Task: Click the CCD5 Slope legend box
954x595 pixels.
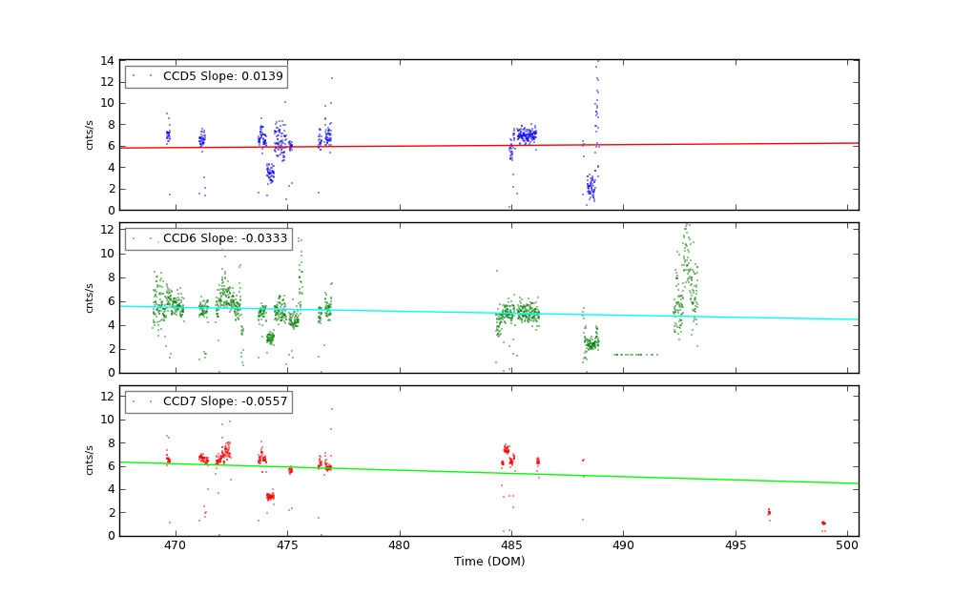Action: click(206, 76)
